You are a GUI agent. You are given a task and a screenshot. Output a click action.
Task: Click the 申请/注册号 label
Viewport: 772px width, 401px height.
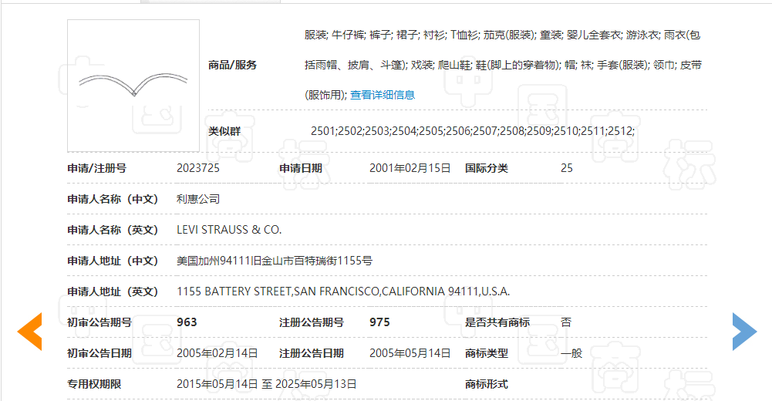pos(96,168)
